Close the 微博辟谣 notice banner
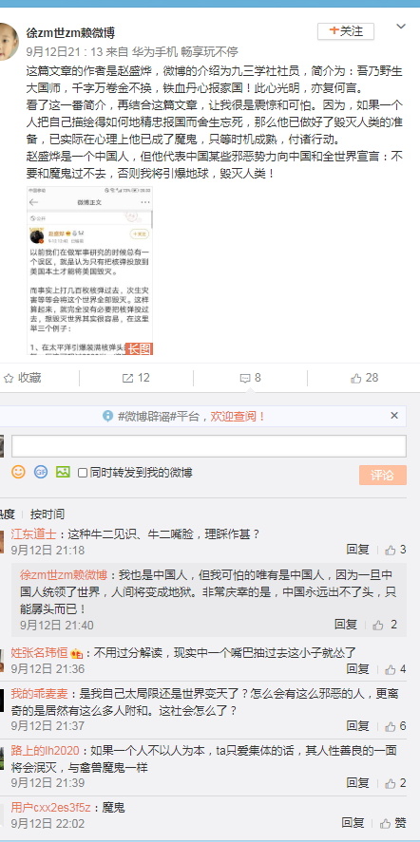This screenshot has width=420, height=842. [394, 415]
